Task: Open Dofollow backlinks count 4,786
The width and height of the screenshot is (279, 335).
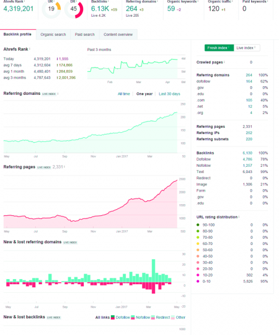Action: 247,159
